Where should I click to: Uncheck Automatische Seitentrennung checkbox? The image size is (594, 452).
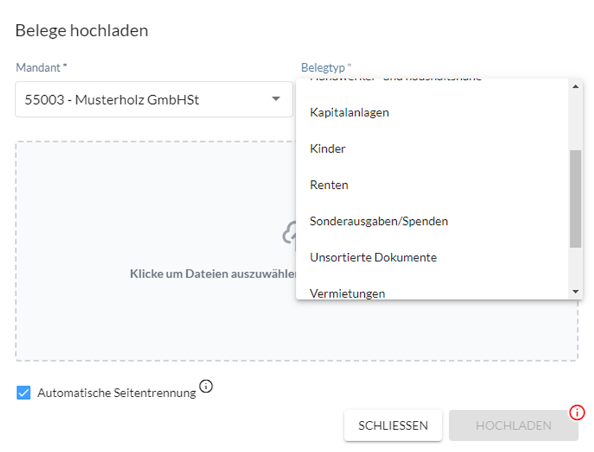tap(23, 393)
